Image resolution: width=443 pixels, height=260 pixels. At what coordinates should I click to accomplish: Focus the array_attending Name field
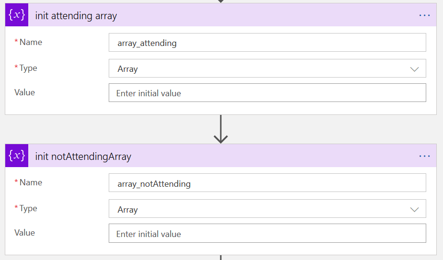[267, 43]
